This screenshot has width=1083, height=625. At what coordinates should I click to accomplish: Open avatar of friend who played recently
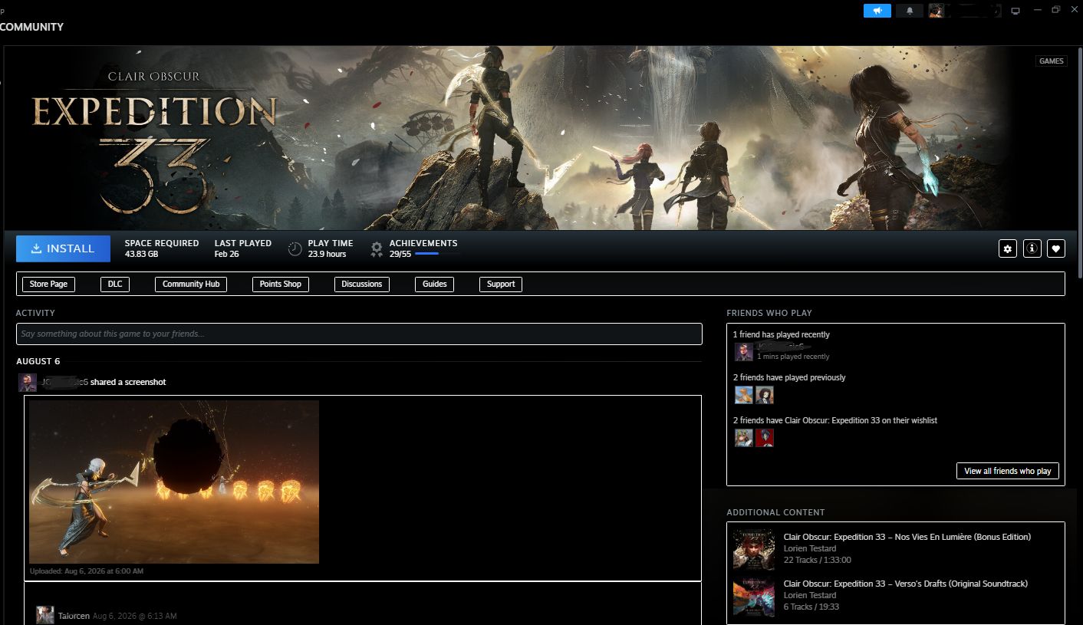743,352
